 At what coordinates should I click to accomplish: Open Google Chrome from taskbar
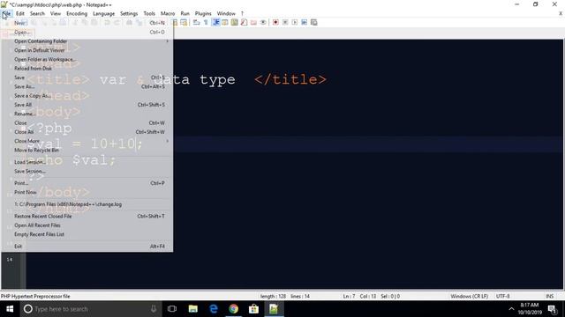pyautogui.click(x=233, y=309)
